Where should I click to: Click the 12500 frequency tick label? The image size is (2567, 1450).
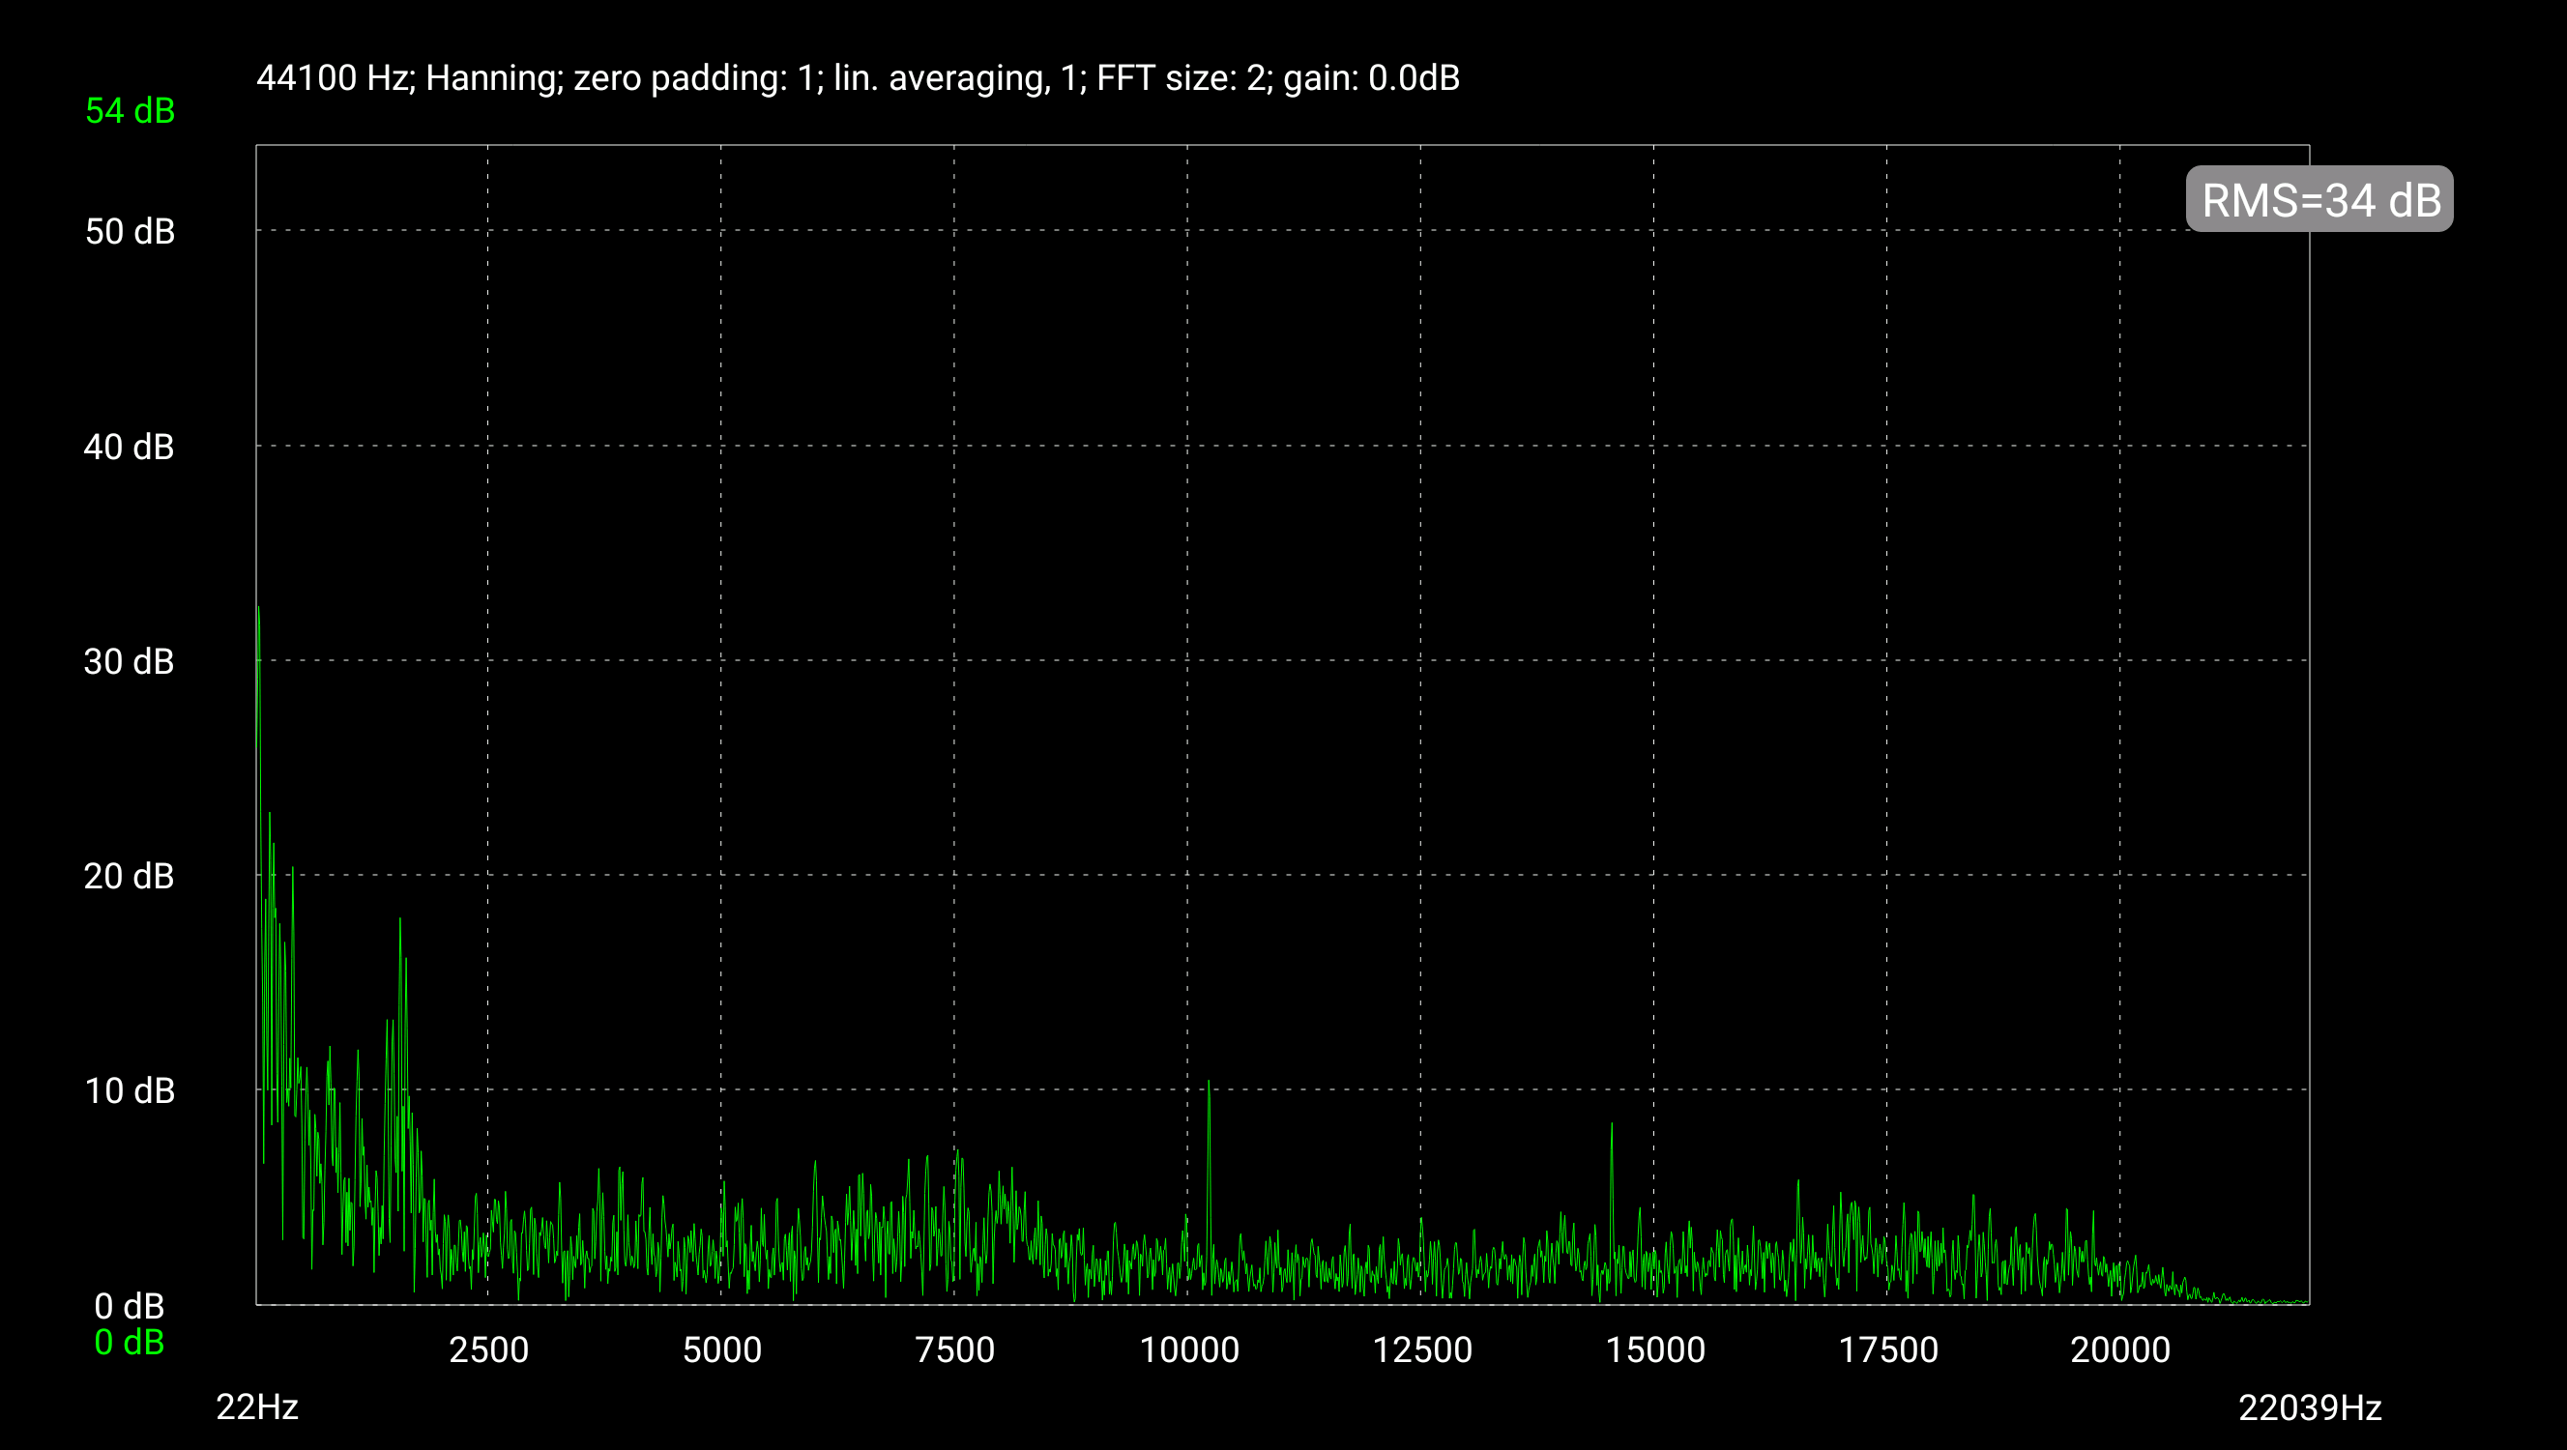click(x=1422, y=1349)
